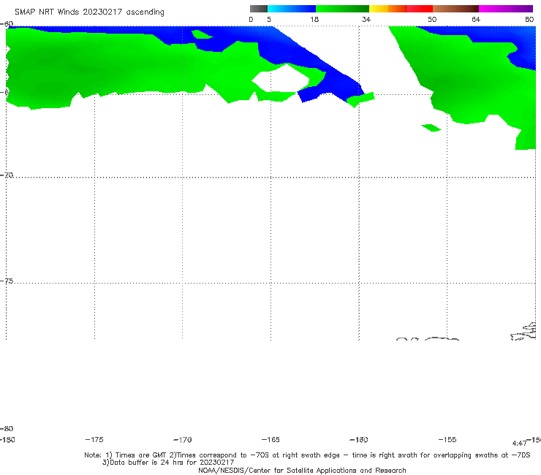The width and height of the screenshot is (541, 475).
Task: Click the swath time stamp '4:47'
Action: [519, 444]
